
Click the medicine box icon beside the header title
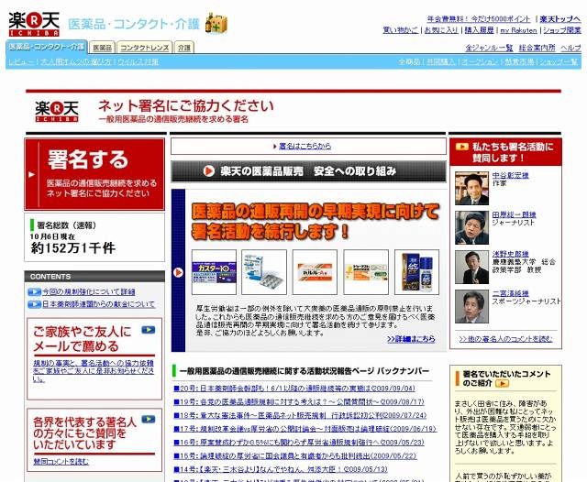216,23
